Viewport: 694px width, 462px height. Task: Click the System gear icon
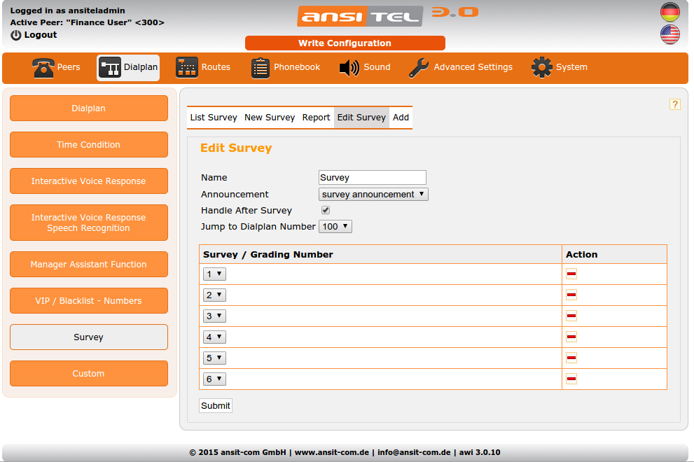(x=541, y=67)
